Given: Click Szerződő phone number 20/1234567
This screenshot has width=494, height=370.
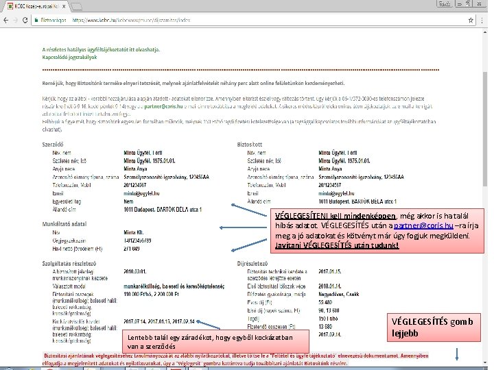Looking at the screenshot, I should pyautogui.click(x=135, y=185).
